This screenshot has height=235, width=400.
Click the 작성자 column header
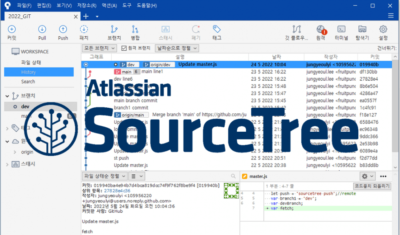coord(331,57)
